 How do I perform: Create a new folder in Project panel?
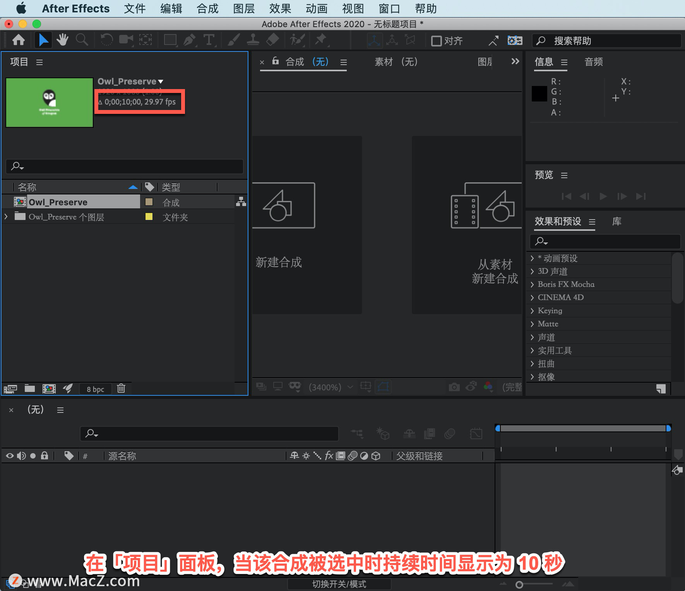pos(30,388)
